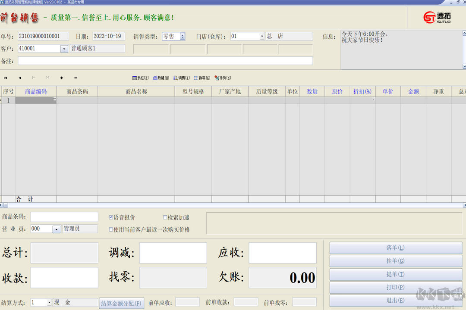Open the 结算方式 payment method dropdown
Image resolution: width=466 pixels, height=310 pixels.
click(x=48, y=303)
